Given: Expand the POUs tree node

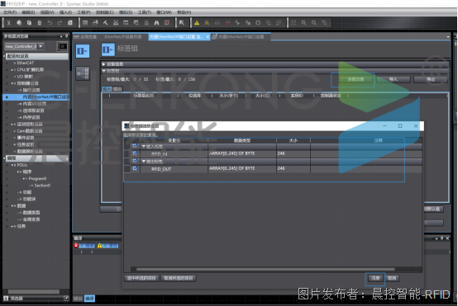Looking at the screenshot, I should coord(12,165).
